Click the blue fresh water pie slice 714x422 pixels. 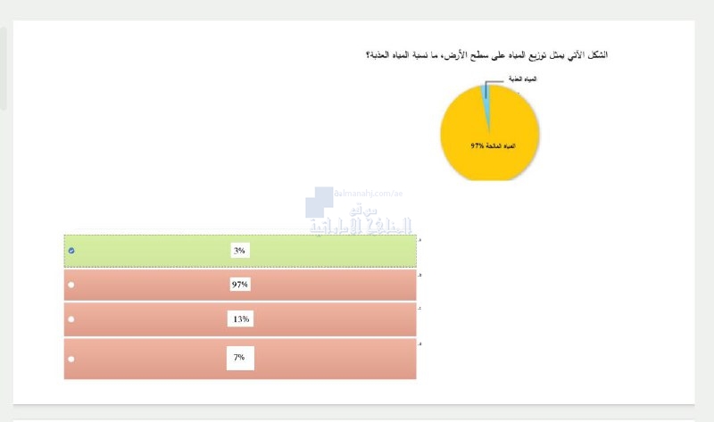pos(486,100)
